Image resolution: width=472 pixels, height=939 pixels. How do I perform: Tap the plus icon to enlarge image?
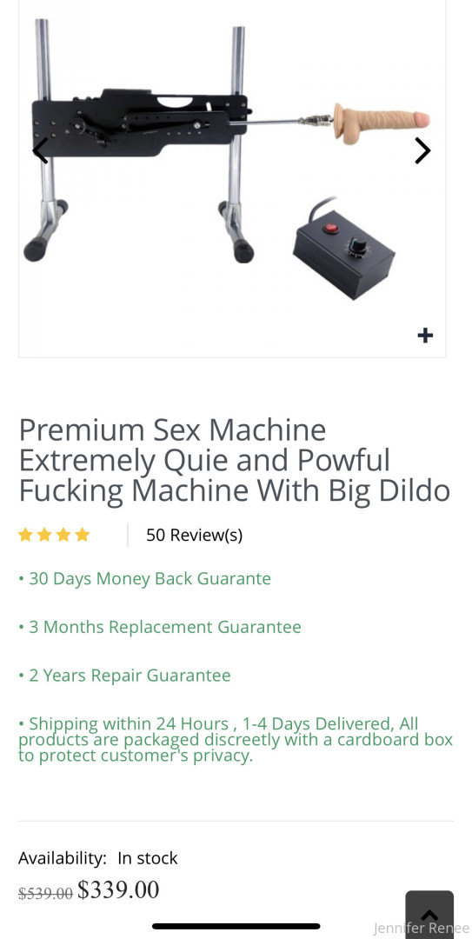(x=425, y=336)
